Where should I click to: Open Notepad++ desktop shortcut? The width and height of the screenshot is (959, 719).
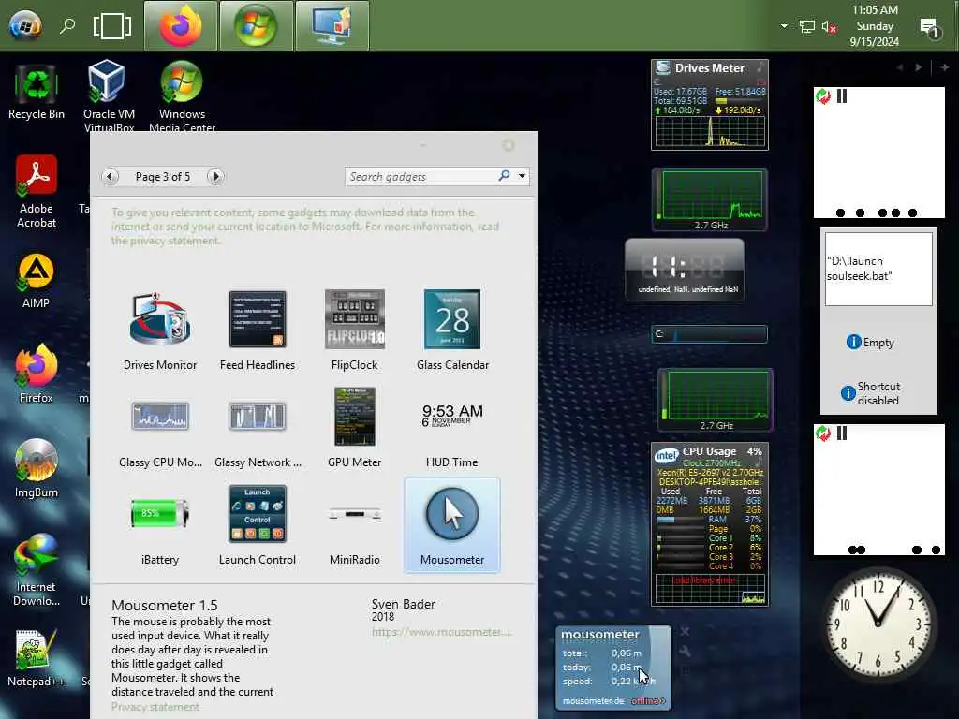click(x=37, y=658)
